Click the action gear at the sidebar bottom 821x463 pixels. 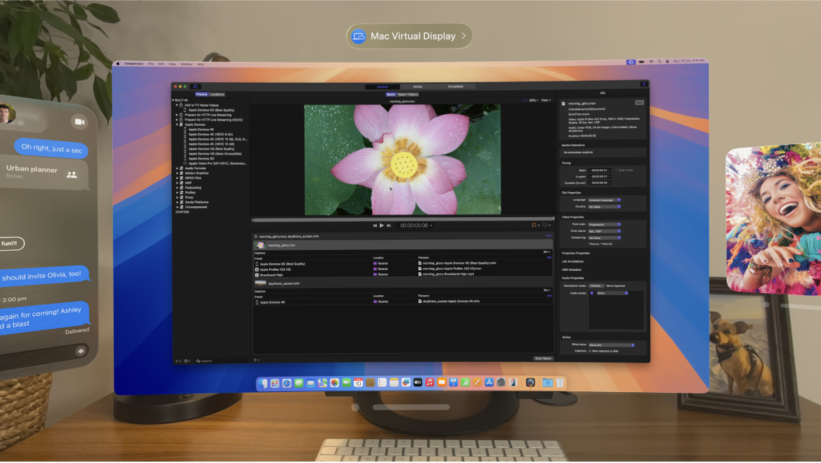tap(186, 361)
